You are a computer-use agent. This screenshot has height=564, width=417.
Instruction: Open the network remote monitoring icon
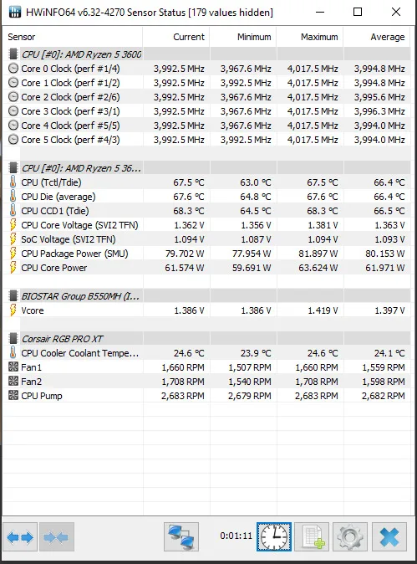click(x=181, y=537)
